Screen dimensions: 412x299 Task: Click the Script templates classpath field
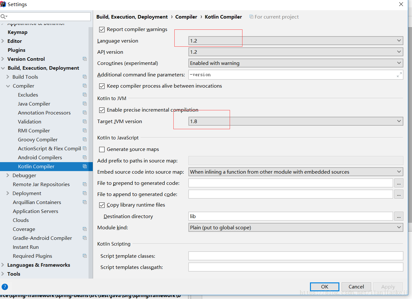tap(296, 267)
